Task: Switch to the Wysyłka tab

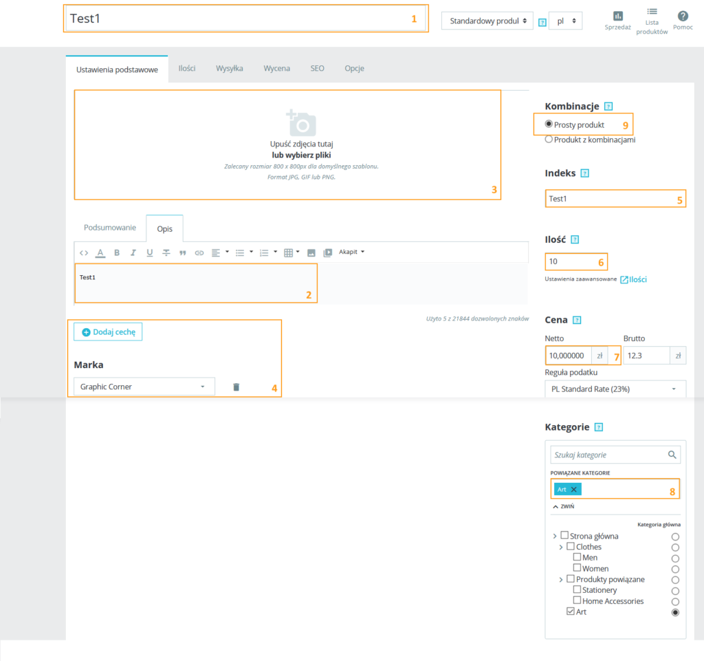Action: click(x=229, y=68)
